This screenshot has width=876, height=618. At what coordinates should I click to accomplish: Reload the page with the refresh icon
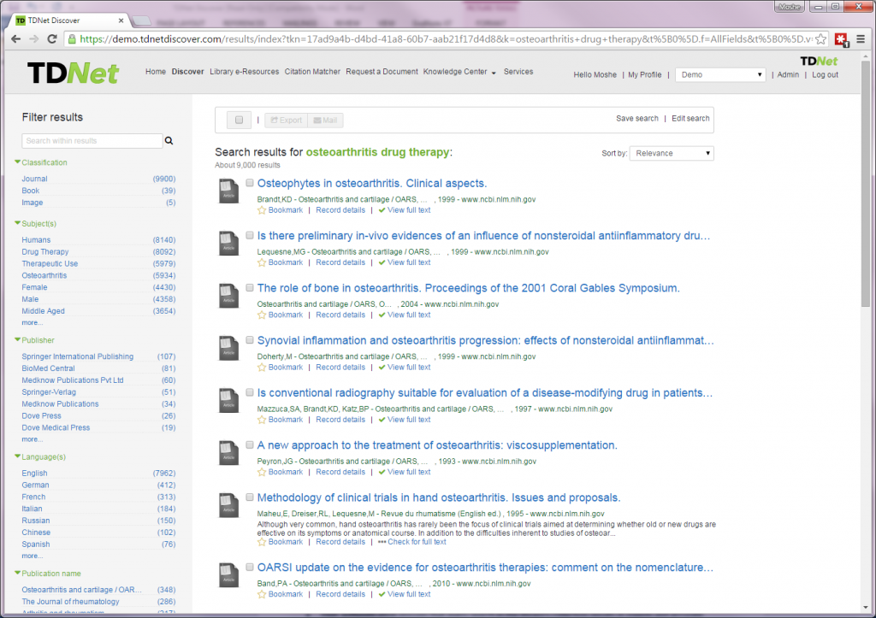52,39
